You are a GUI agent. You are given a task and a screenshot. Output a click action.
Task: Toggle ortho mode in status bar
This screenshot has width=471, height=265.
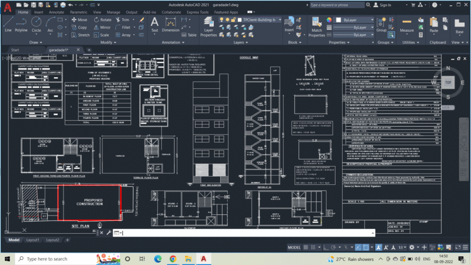click(x=326, y=247)
